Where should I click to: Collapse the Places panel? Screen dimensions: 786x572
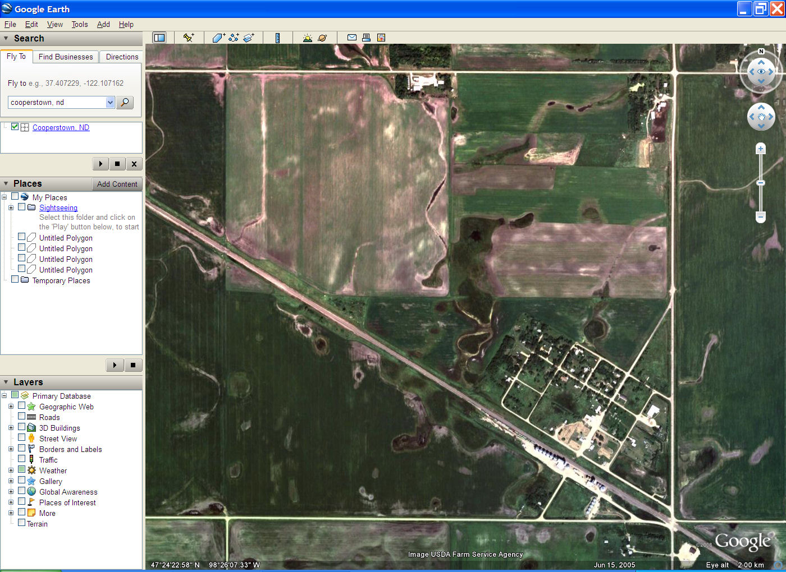point(6,183)
